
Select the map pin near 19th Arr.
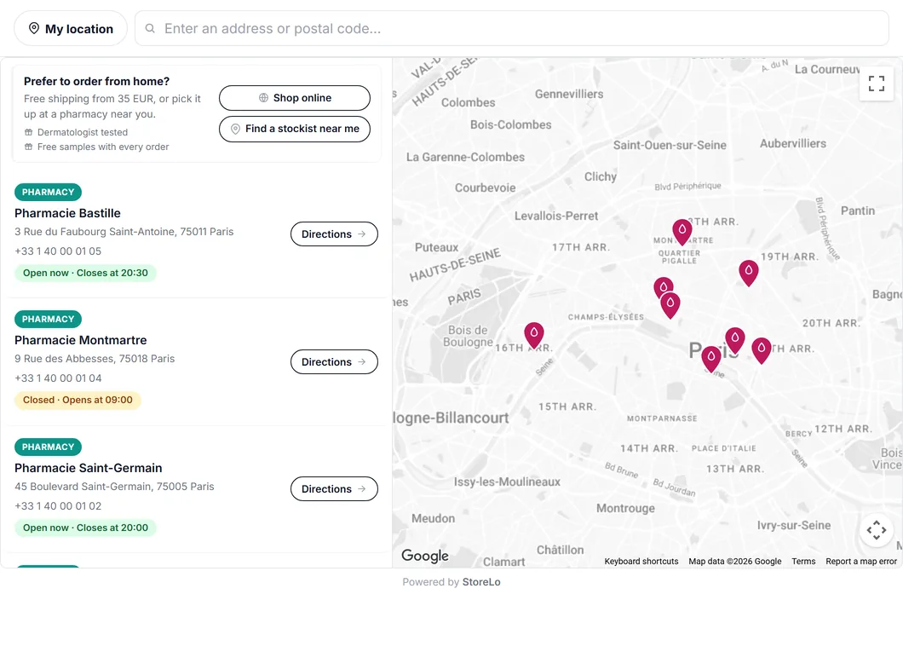click(x=748, y=273)
